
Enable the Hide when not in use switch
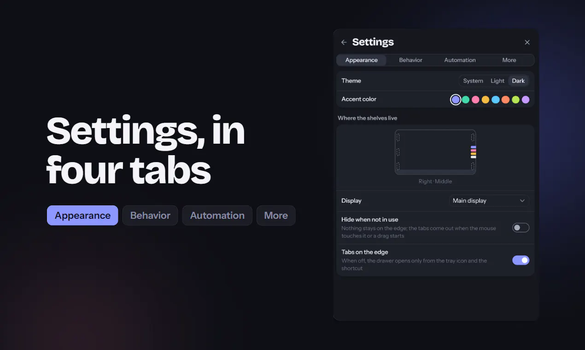[x=521, y=227]
